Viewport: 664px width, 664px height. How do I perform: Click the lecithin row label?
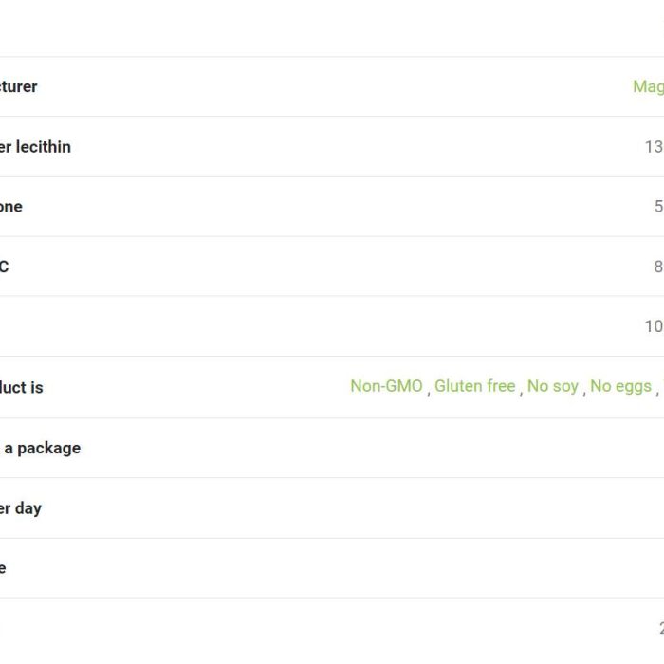pos(35,147)
